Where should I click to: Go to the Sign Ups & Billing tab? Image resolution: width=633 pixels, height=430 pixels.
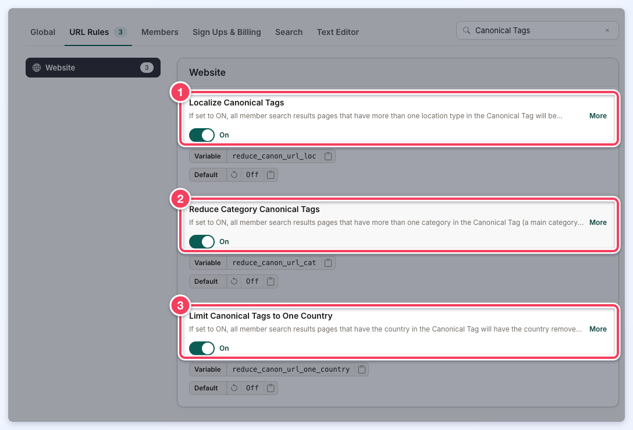[226, 32]
